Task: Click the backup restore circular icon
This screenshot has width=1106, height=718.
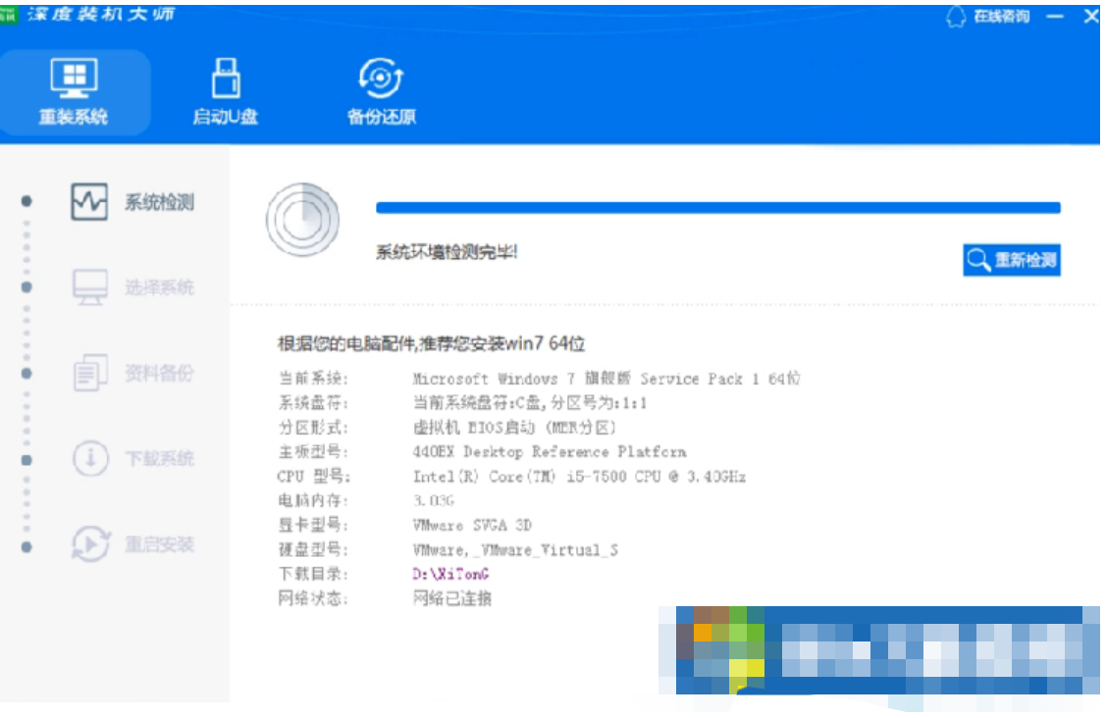Action: point(381,77)
